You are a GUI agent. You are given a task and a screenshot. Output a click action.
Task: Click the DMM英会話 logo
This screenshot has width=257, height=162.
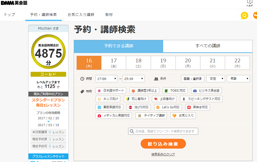(14, 3)
